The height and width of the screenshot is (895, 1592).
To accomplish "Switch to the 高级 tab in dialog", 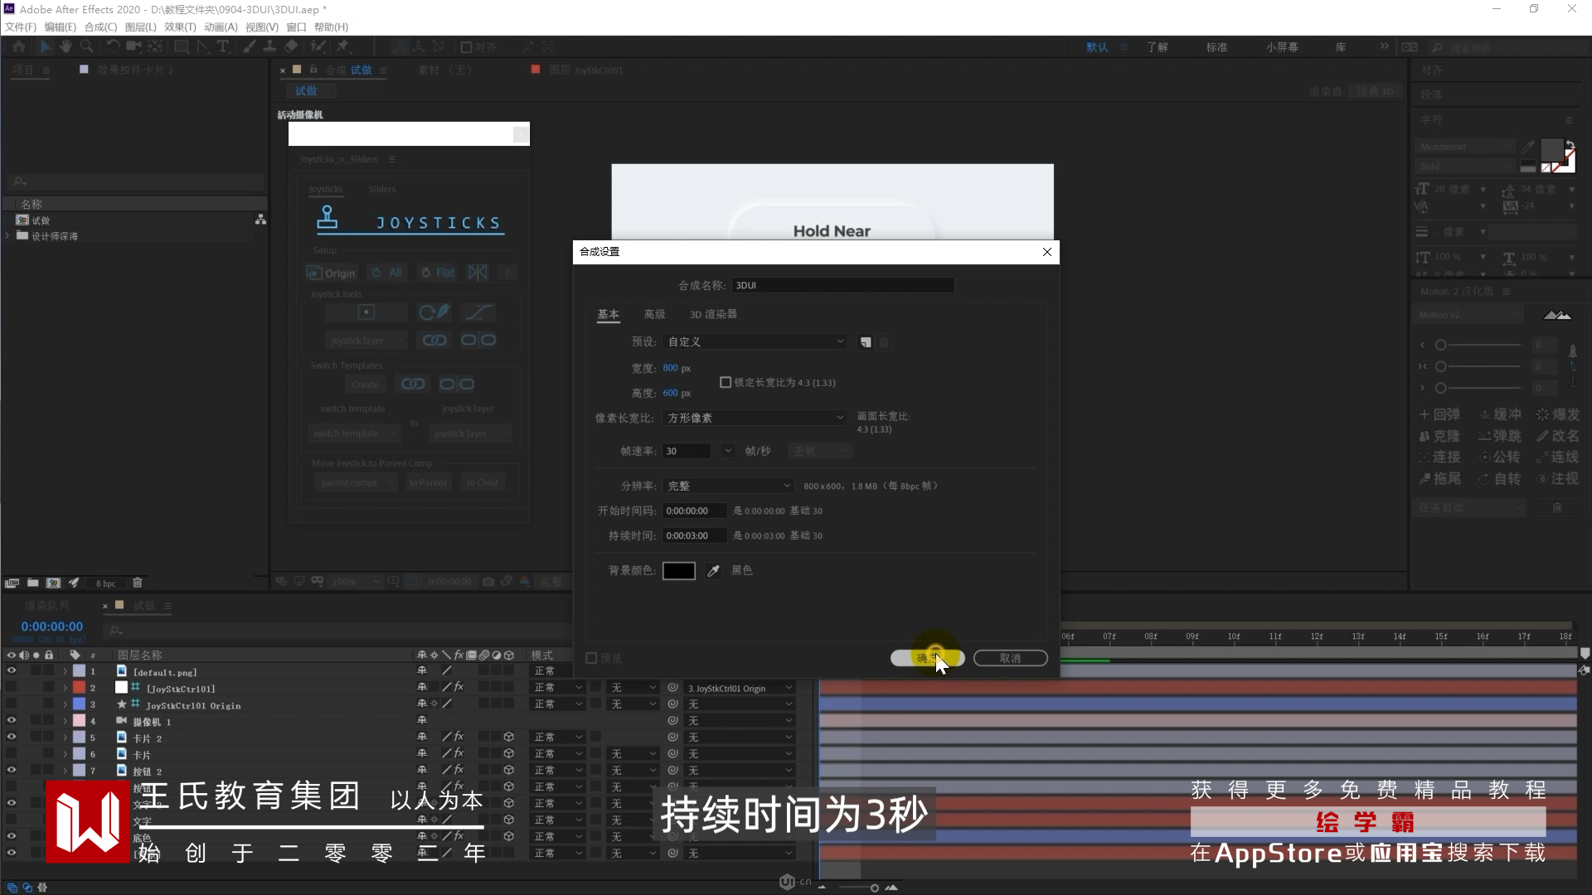I will (654, 315).
